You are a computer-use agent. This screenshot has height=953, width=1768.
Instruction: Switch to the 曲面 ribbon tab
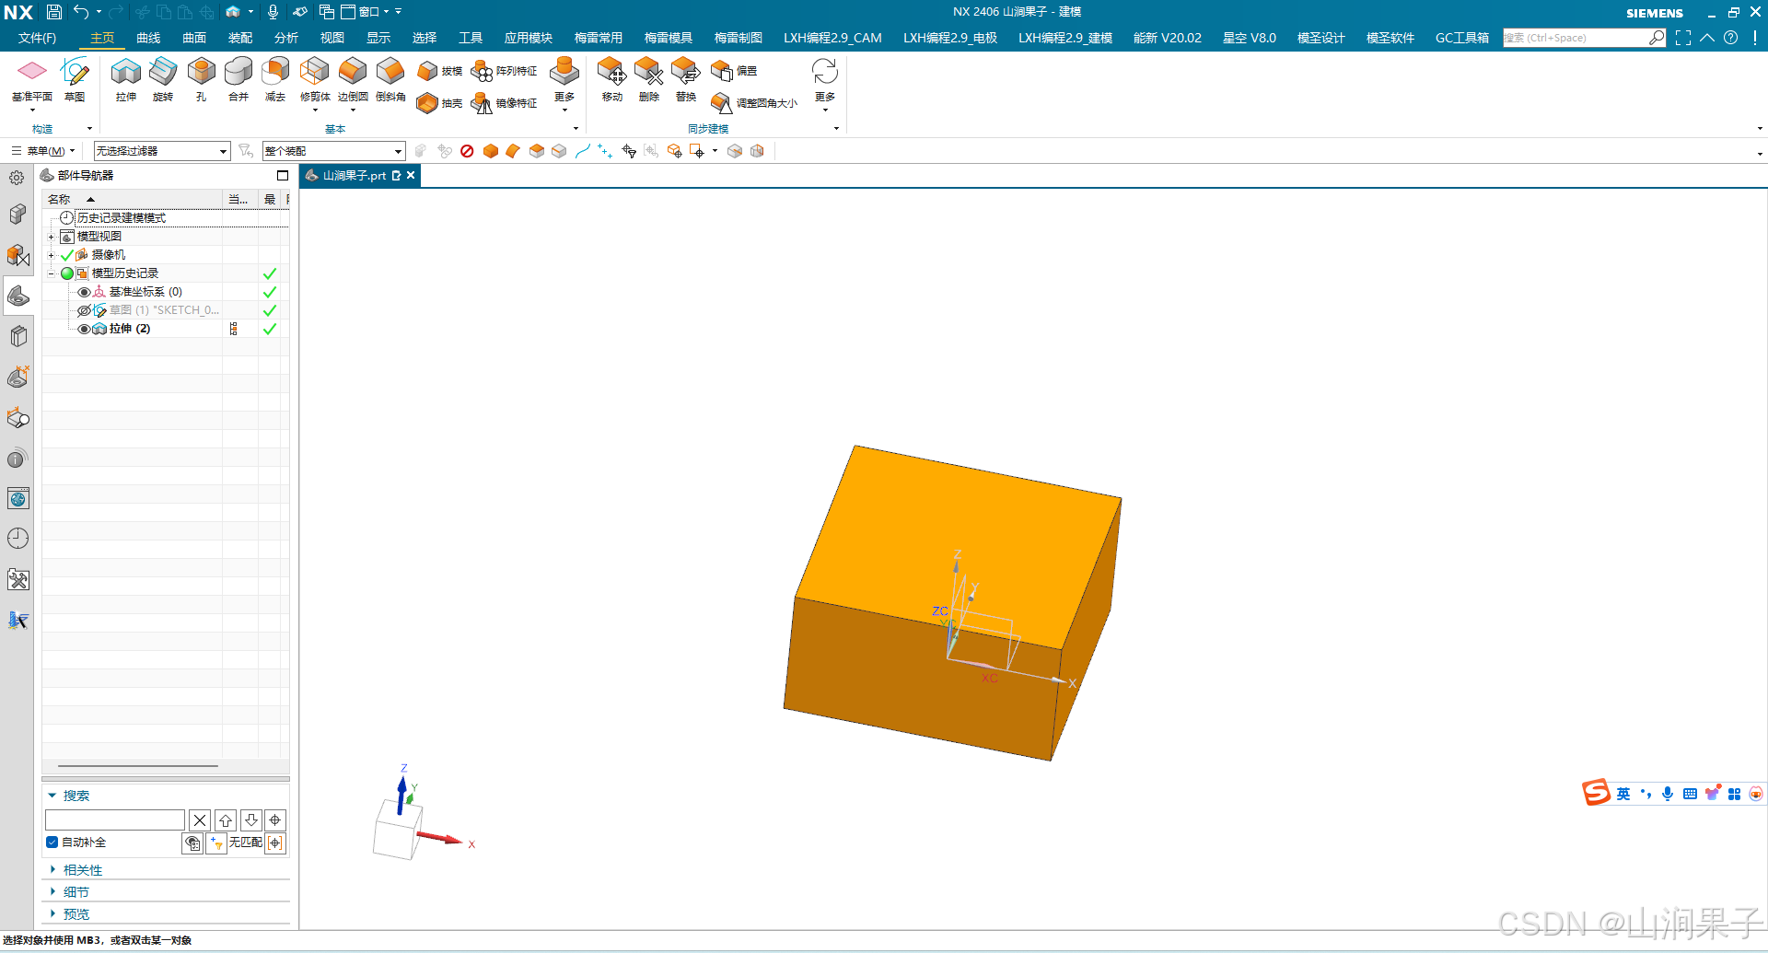coord(194,38)
